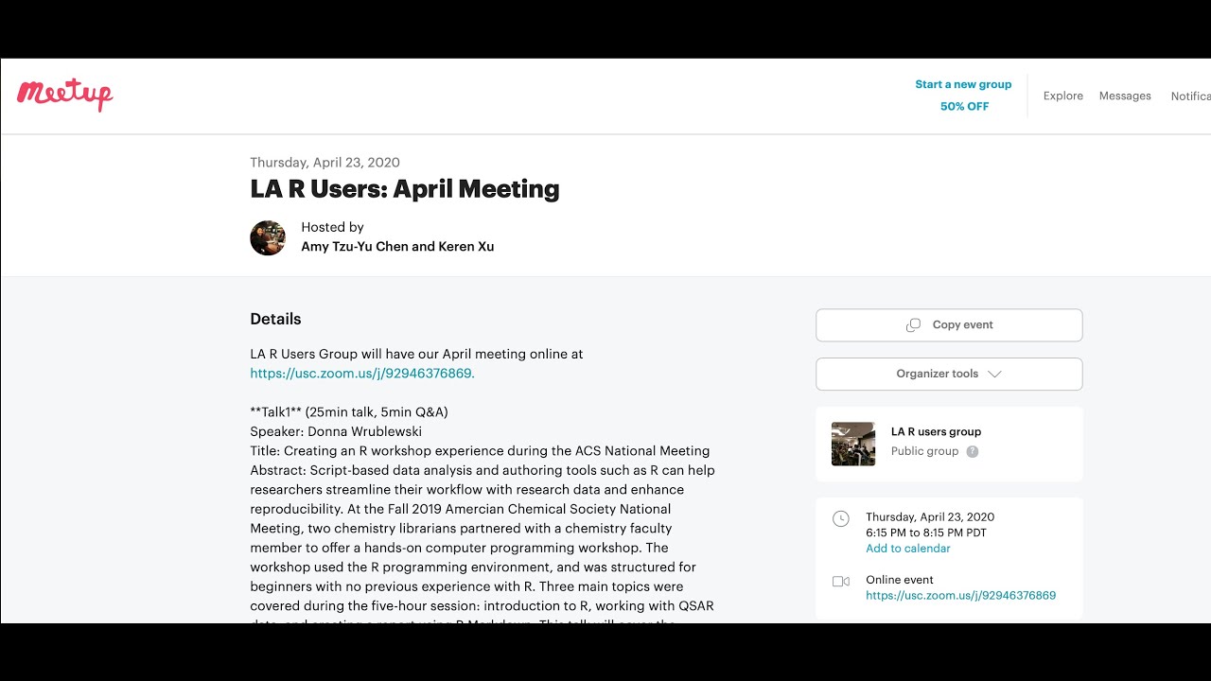Open Messages in the top navigation
The image size is (1211, 681).
click(1125, 96)
